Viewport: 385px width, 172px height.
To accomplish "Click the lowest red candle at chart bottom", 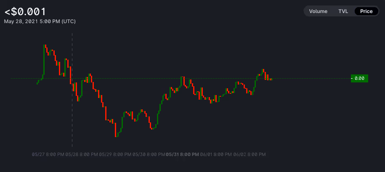I will pyautogui.click(x=115, y=130).
